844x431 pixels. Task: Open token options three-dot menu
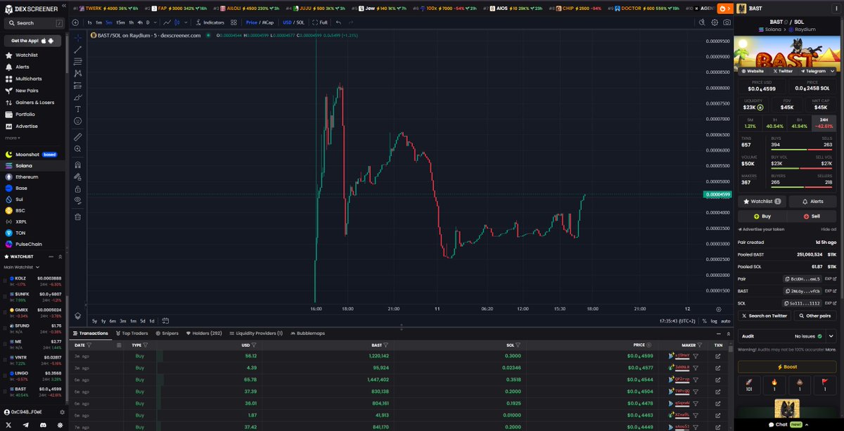pos(836,8)
